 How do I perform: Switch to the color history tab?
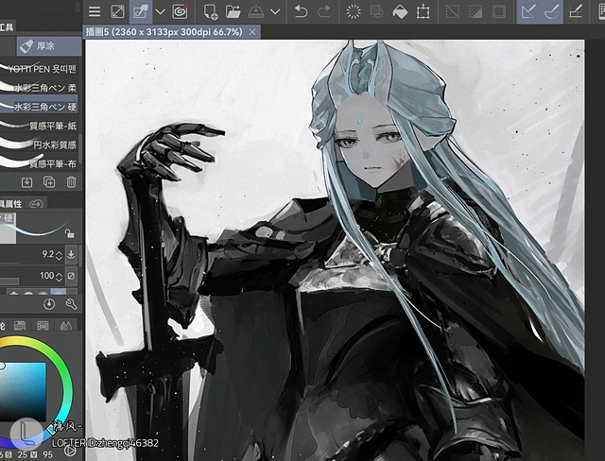pyautogui.click(x=66, y=326)
